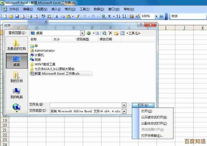The height and width of the screenshot is (146, 207).
Task: Click the Search the Web icon in dialog
Action: point(105,33)
